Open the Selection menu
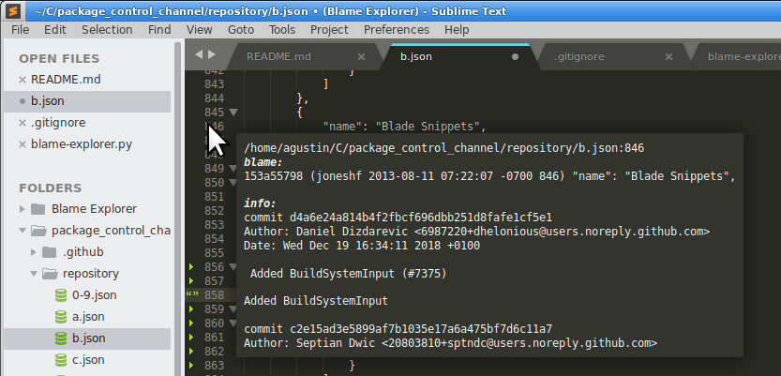This screenshot has height=376, width=781. pyautogui.click(x=107, y=30)
